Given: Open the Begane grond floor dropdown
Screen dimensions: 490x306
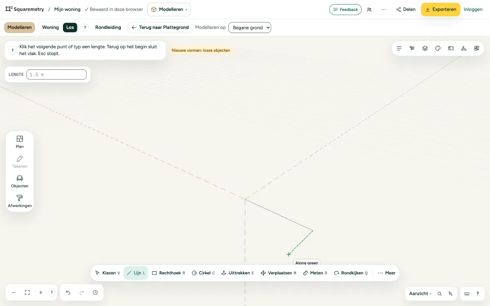Looking at the screenshot, I should tap(249, 28).
